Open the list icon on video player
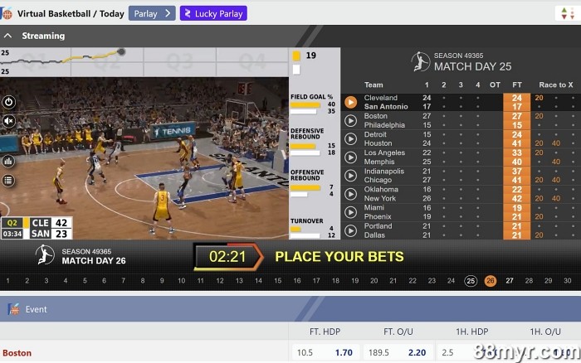 [8, 181]
